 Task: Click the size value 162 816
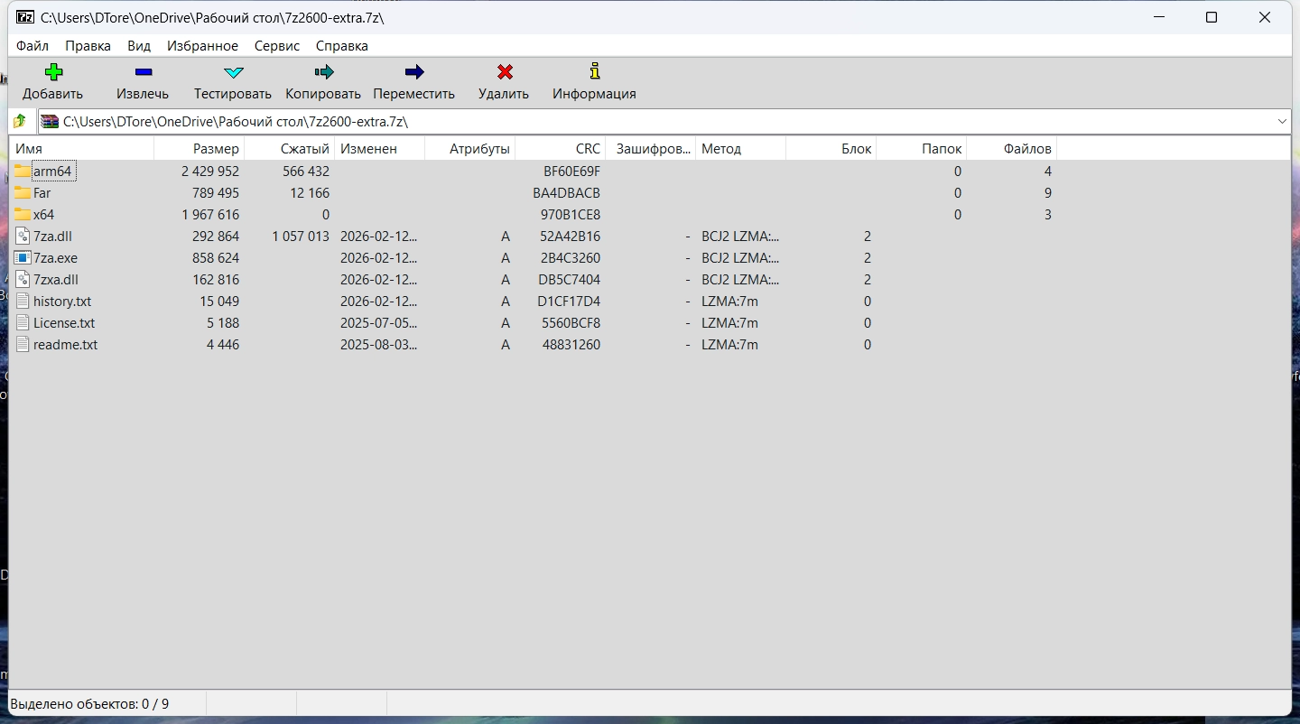(216, 280)
